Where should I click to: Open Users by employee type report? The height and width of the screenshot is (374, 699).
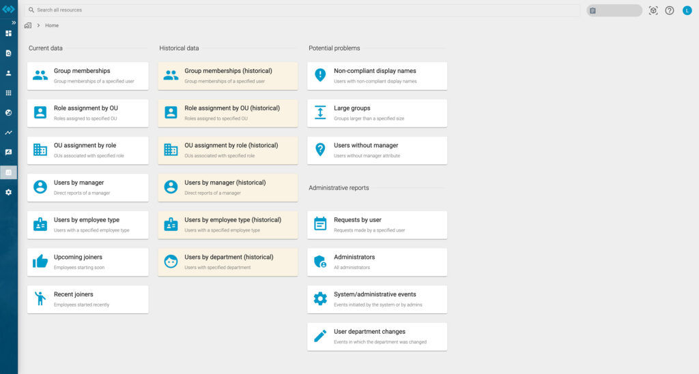88,225
